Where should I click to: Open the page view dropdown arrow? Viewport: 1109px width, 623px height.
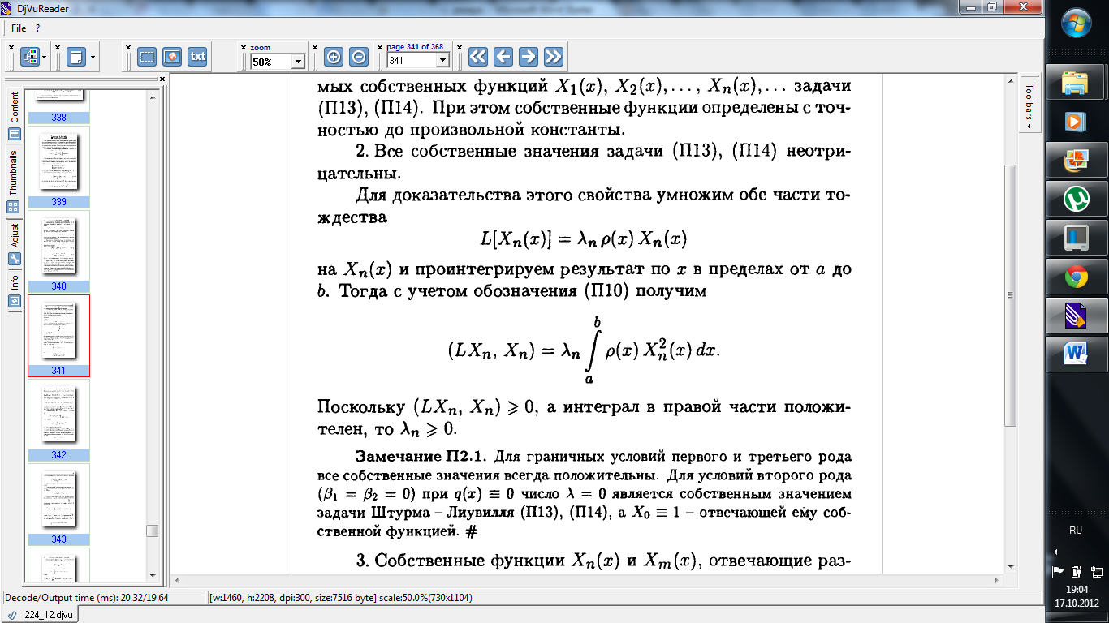[93, 58]
